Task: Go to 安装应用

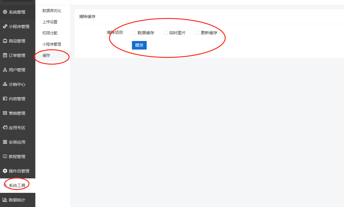Action: click(x=18, y=142)
